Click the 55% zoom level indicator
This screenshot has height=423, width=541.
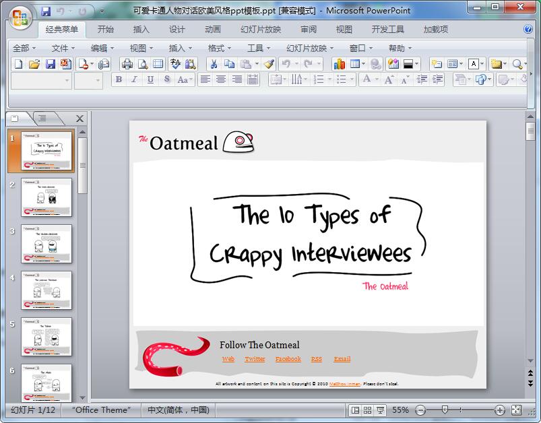400,410
